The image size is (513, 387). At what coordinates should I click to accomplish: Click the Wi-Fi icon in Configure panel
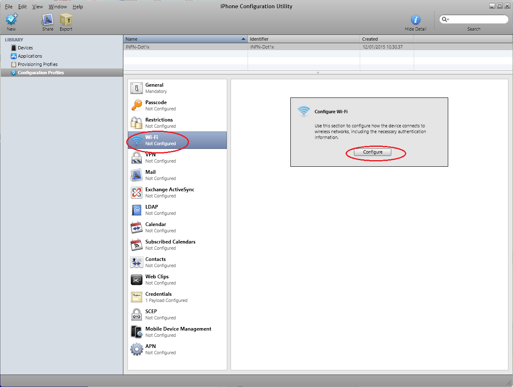[304, 111]
